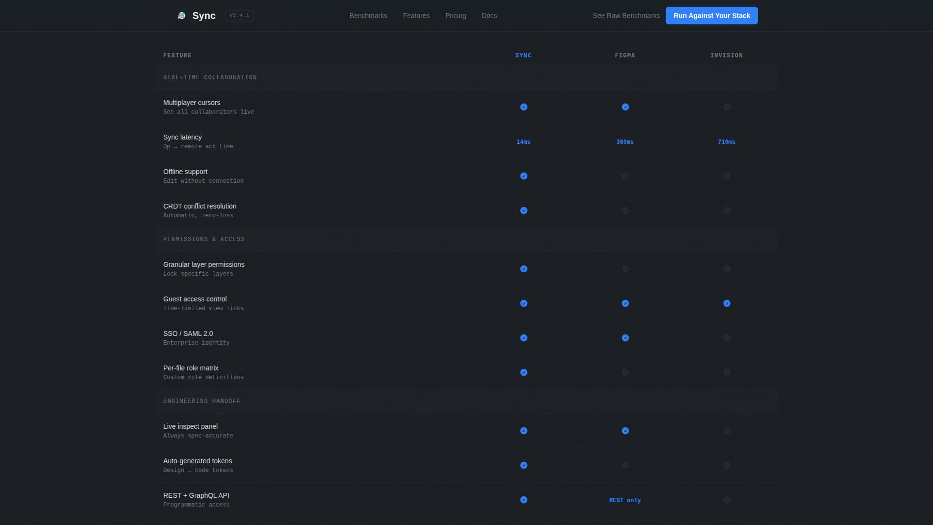
Task: Toggle Sync's check for Auto-generated tokens
Action: 523,465
